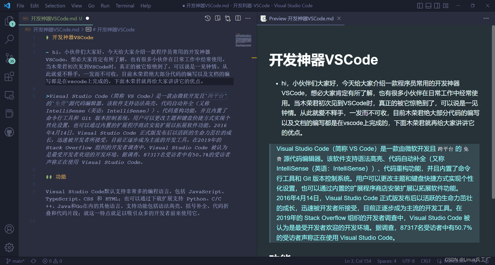Image resolution: width=495 pixels, height=265 pixels.
Task: Toggle Primary Side Bar layout button
Action: click(420, 6)
